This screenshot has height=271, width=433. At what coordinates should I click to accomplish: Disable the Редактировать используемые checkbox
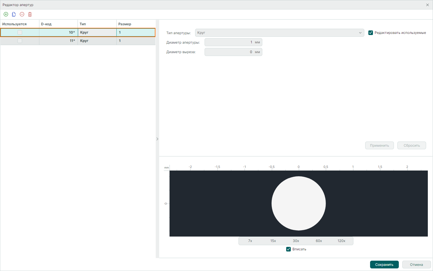click(371, 33)
